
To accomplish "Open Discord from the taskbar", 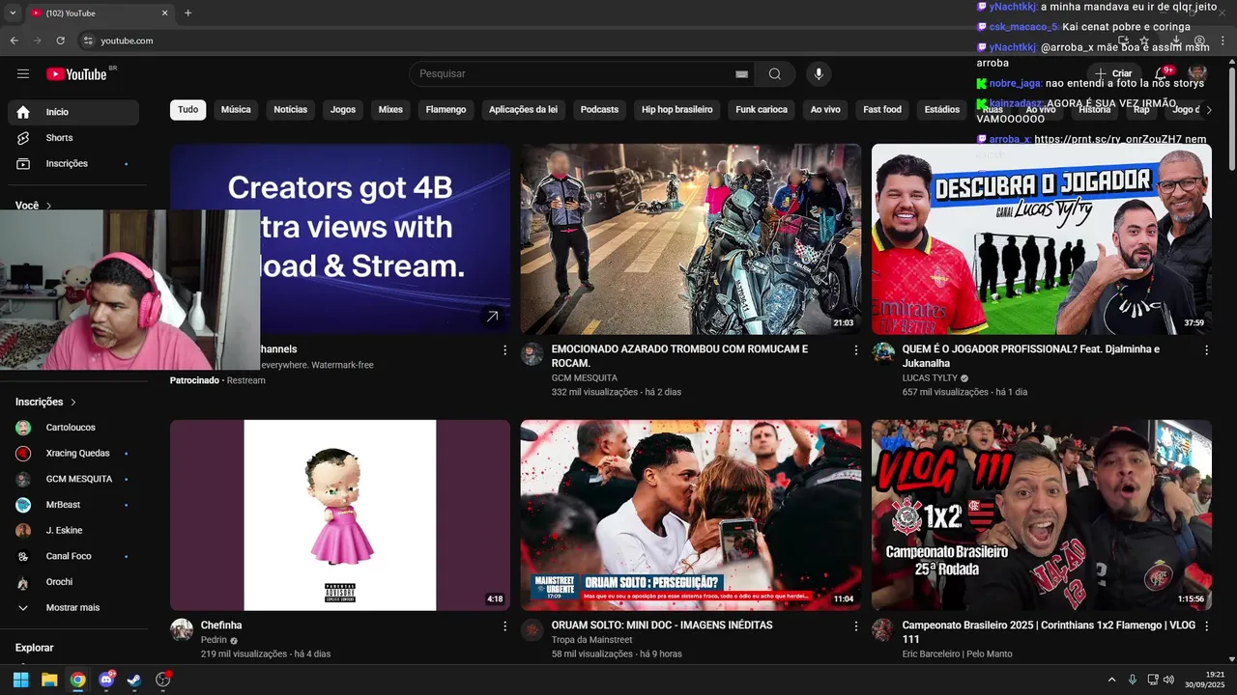I will [106, 680].
